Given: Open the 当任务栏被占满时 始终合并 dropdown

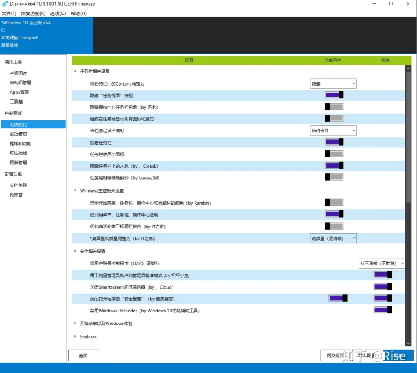Looking at the screenshot, I should click(x=333, y=131).
